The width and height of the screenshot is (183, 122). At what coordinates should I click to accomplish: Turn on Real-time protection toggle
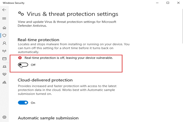(23, 65)
